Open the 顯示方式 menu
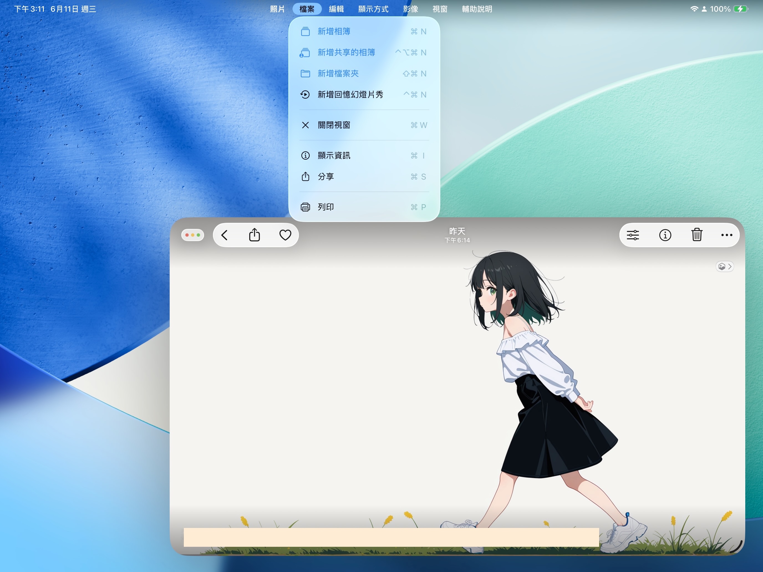This screenshot has height=572, width=763. [373, 9]
